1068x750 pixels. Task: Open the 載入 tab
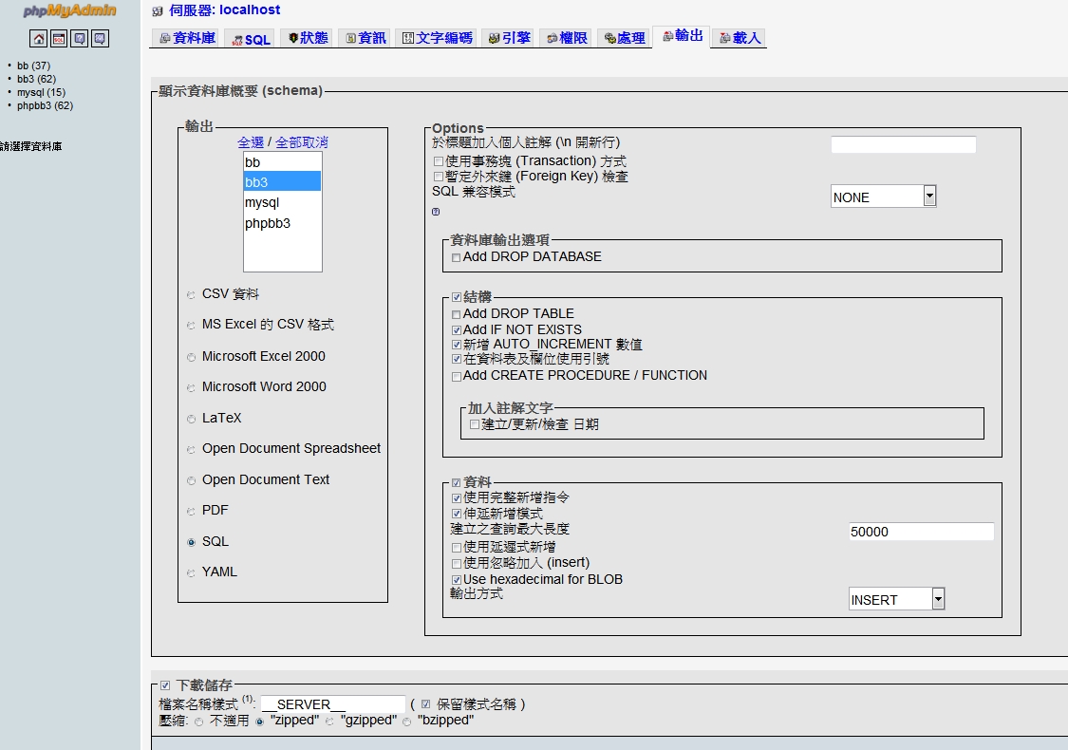coord(740,38)
